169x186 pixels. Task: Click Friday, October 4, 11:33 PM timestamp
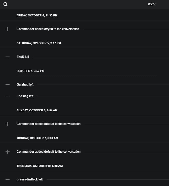click(37, 15)
